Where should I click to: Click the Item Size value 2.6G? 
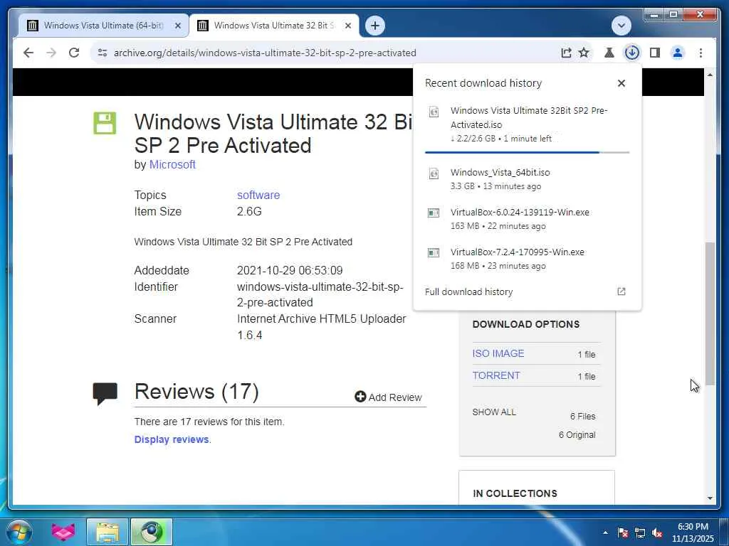249,212
